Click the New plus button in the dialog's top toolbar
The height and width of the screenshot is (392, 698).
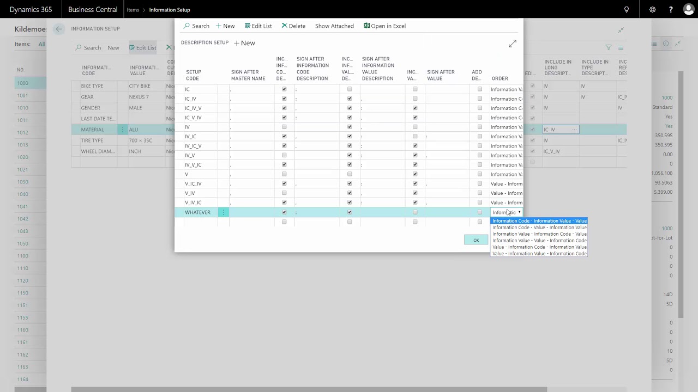[x=225, y=26]
